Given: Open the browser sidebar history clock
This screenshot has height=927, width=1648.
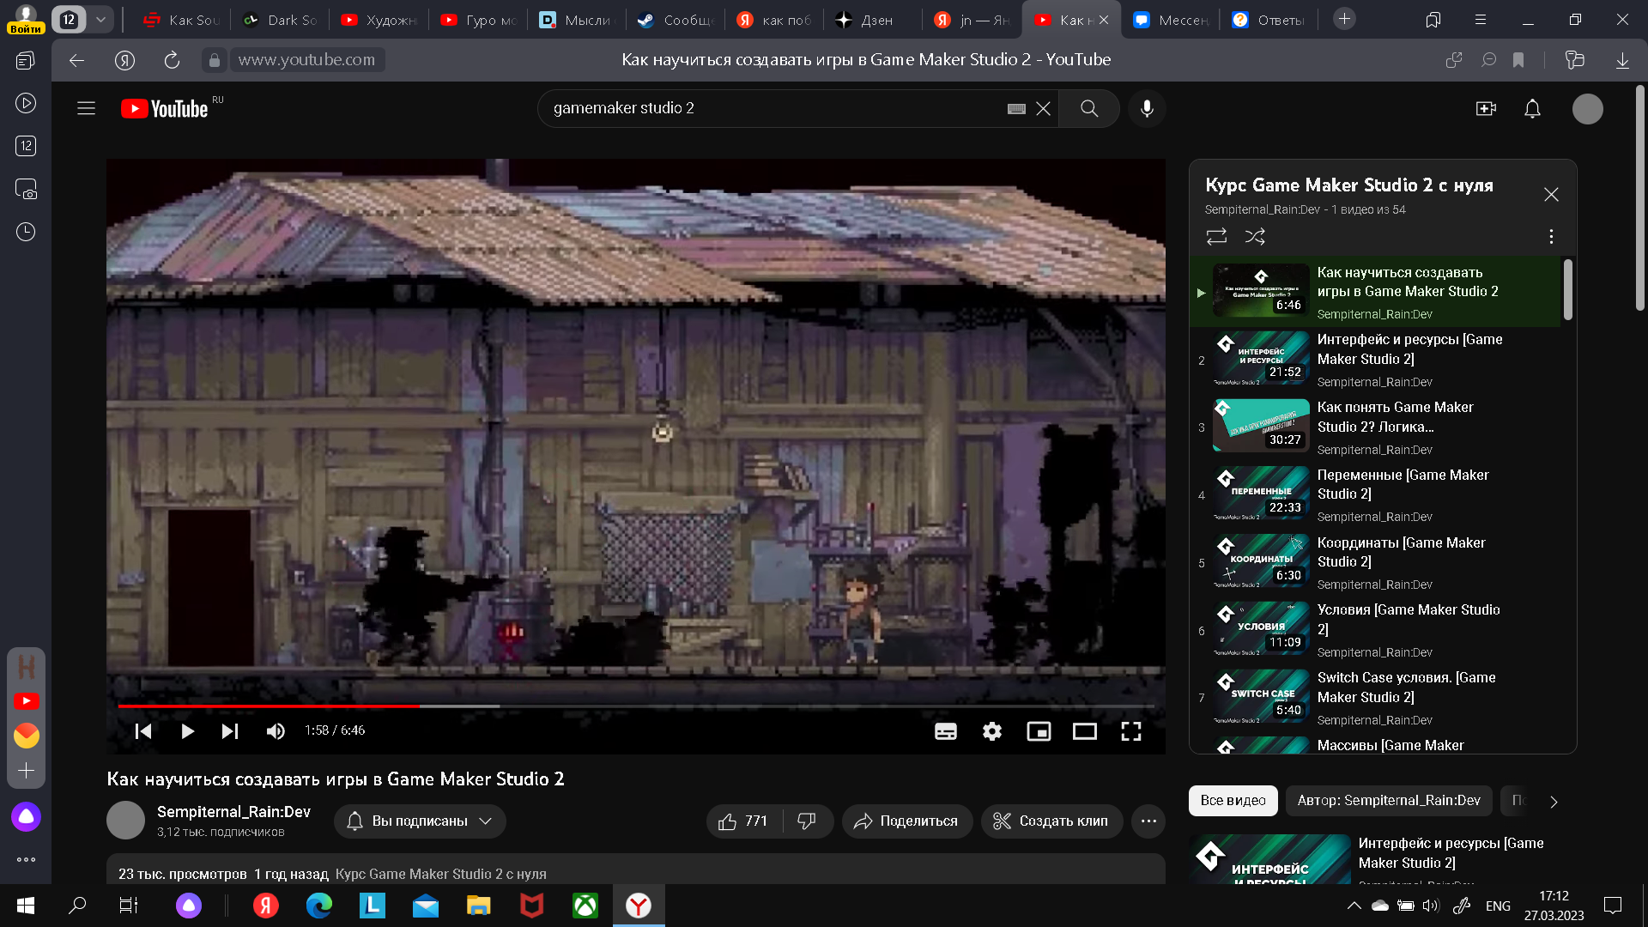Looking at the screenshot, I should (26, 232).
